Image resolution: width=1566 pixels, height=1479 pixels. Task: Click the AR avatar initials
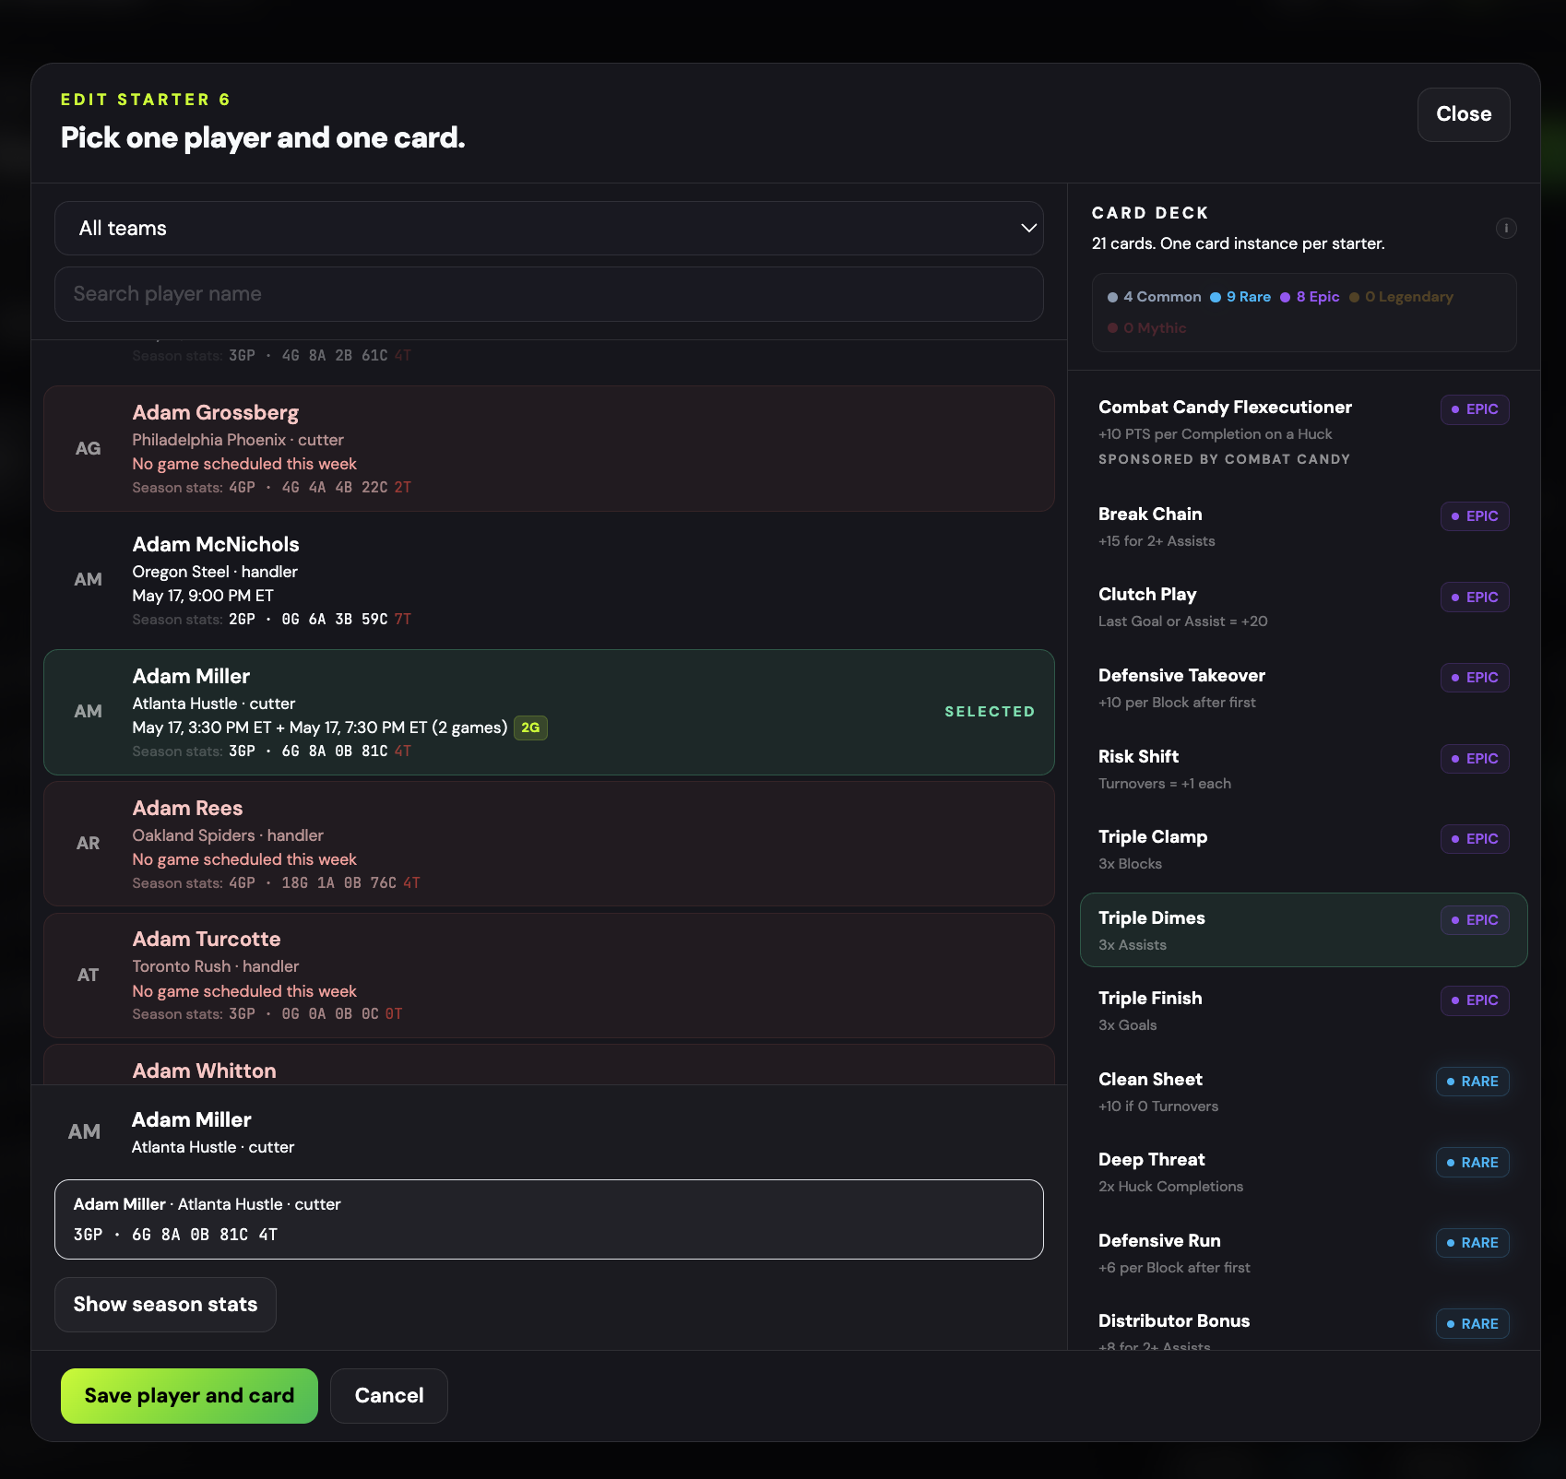pyautogui.click(x=88, y=843)
